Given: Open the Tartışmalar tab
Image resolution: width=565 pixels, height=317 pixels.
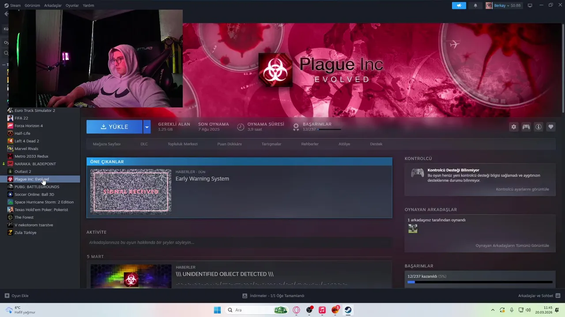Looking at the screenshot, I should click(x=271, y=144).
